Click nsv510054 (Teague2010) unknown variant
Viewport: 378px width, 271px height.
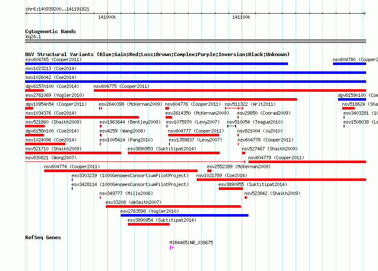click(255, 122)
